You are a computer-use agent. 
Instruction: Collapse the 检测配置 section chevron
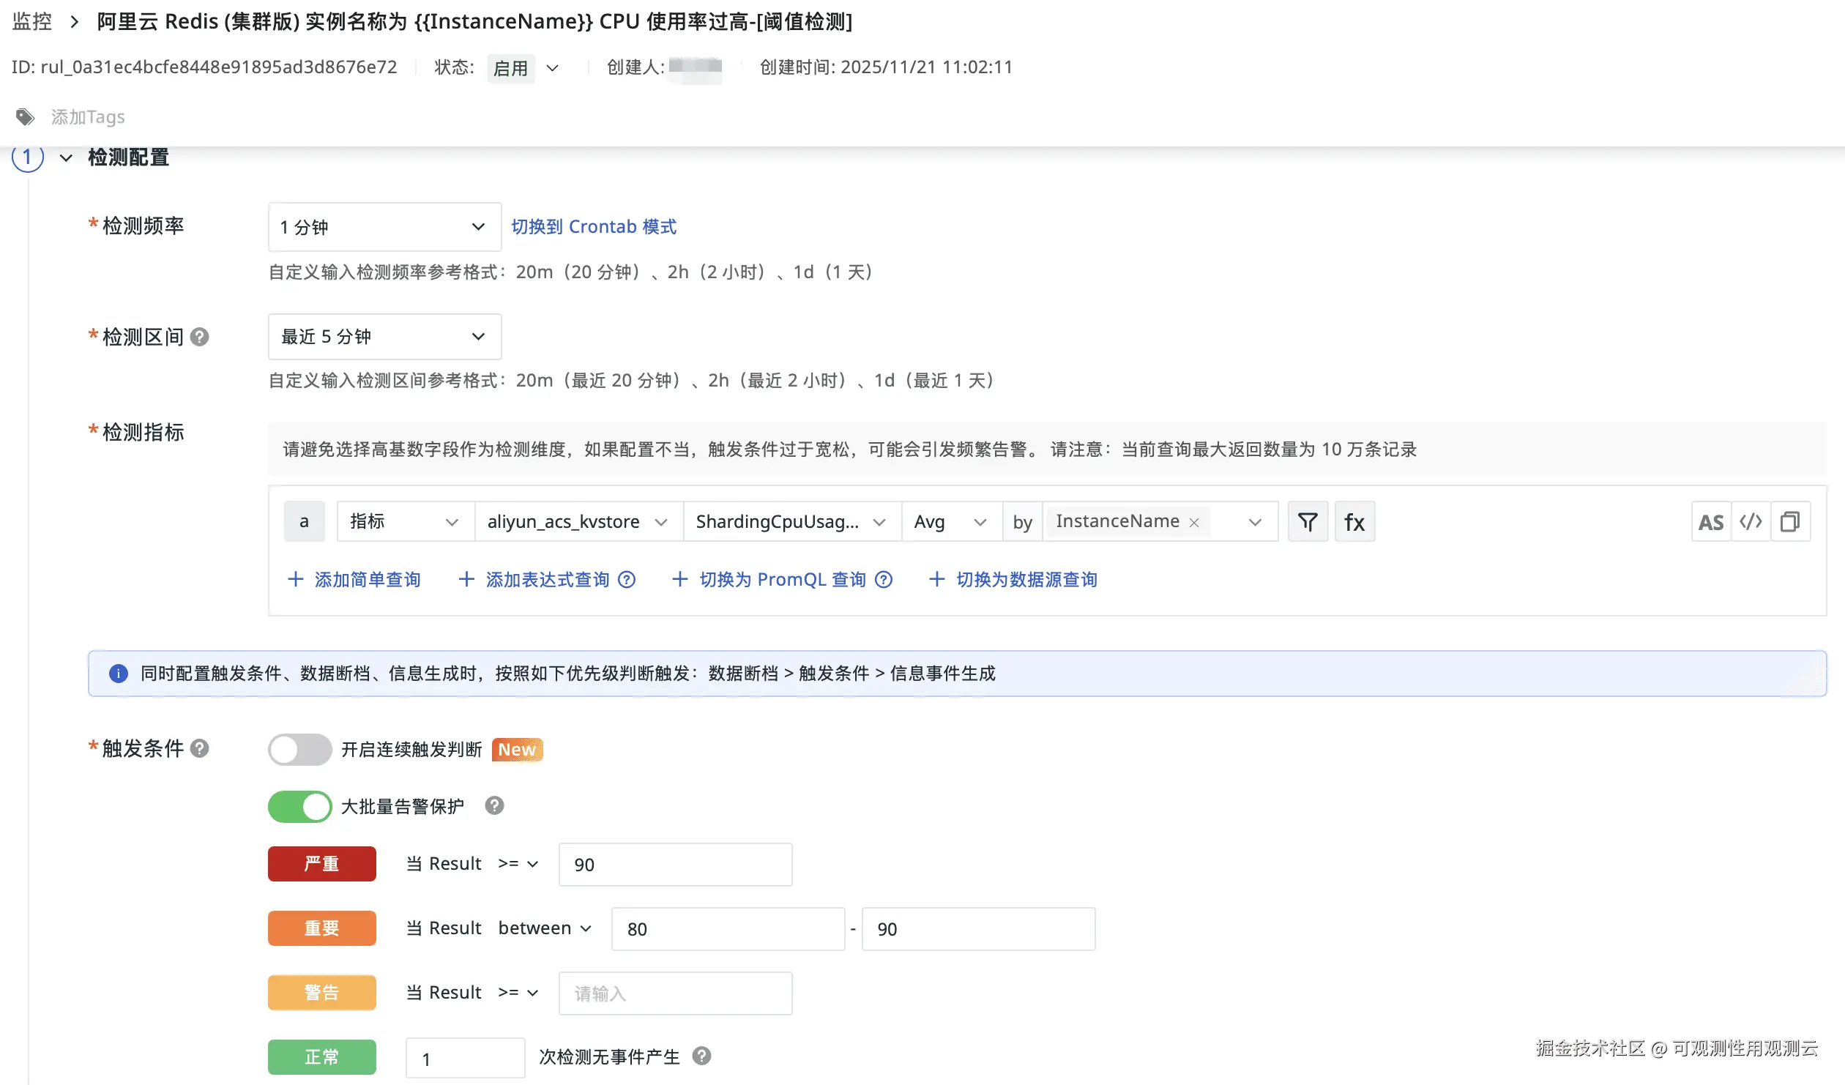click(66, 157)
